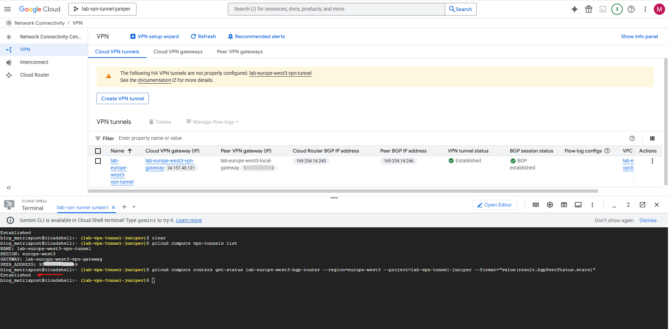669x329 pixels.
Task: Click the Refresh button
Action: (x=203, y=36)
